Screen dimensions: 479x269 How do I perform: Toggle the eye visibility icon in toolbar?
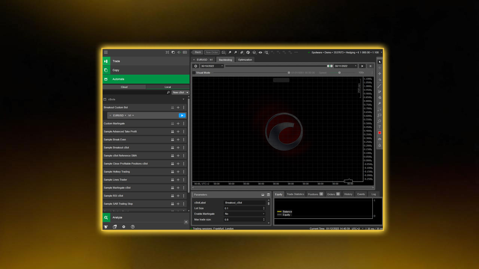pos(260,52)
